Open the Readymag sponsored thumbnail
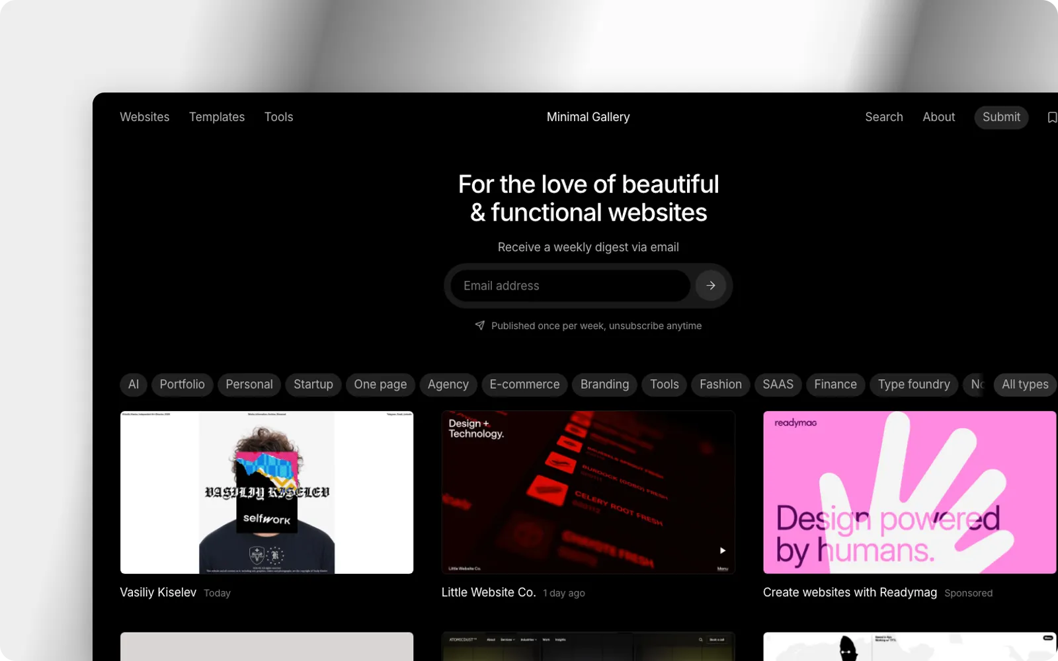Viewport: 1058px width, 661px height. pyautogui.click(x=910, y=492)
